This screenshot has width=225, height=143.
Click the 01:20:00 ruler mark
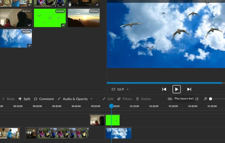pos(154,106)
